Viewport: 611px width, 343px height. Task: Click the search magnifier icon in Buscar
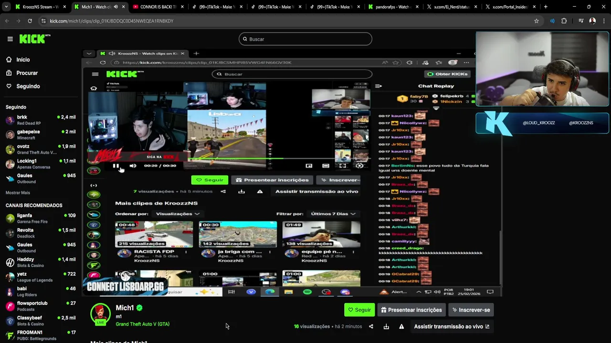point(245,39)
